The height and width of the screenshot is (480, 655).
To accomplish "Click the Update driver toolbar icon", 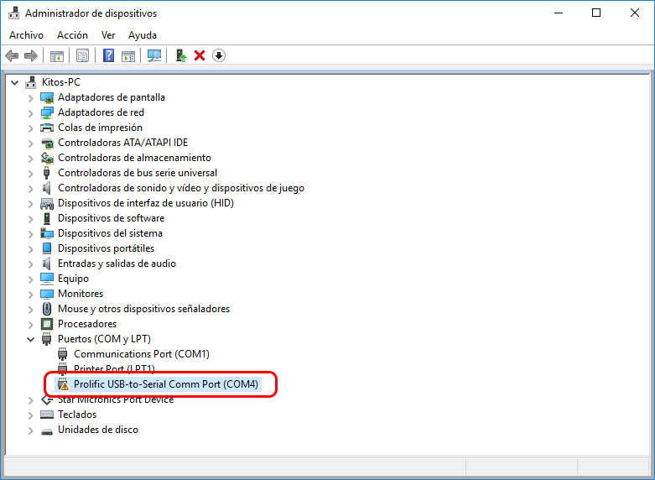I will [181, 55].
